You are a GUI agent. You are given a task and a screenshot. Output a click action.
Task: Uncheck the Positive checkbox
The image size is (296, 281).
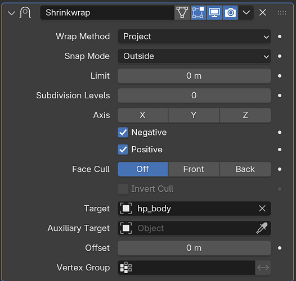[123, 149]
